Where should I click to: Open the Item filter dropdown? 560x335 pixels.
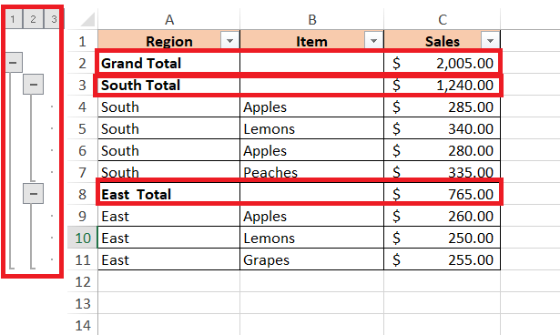[373, 41]
